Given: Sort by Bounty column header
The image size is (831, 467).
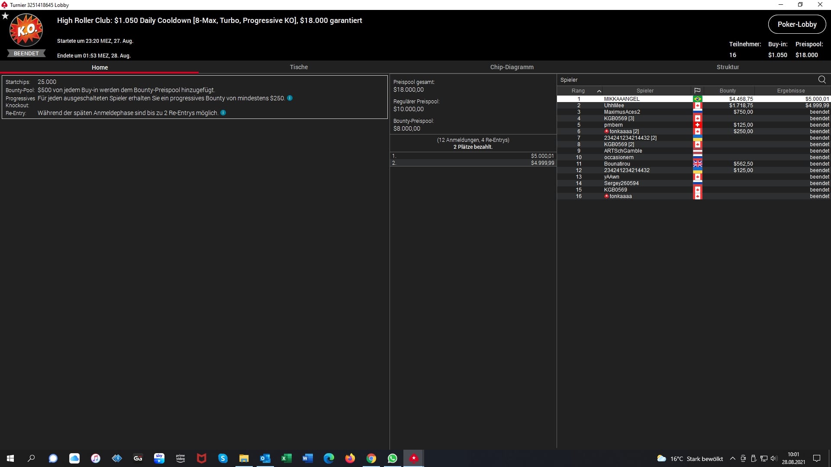Looking at the screenshot, I should [728, 91].
